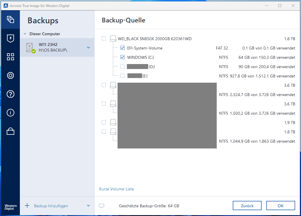
Task: Open the store shopping bag icon
Action: (x=10, y=131)
